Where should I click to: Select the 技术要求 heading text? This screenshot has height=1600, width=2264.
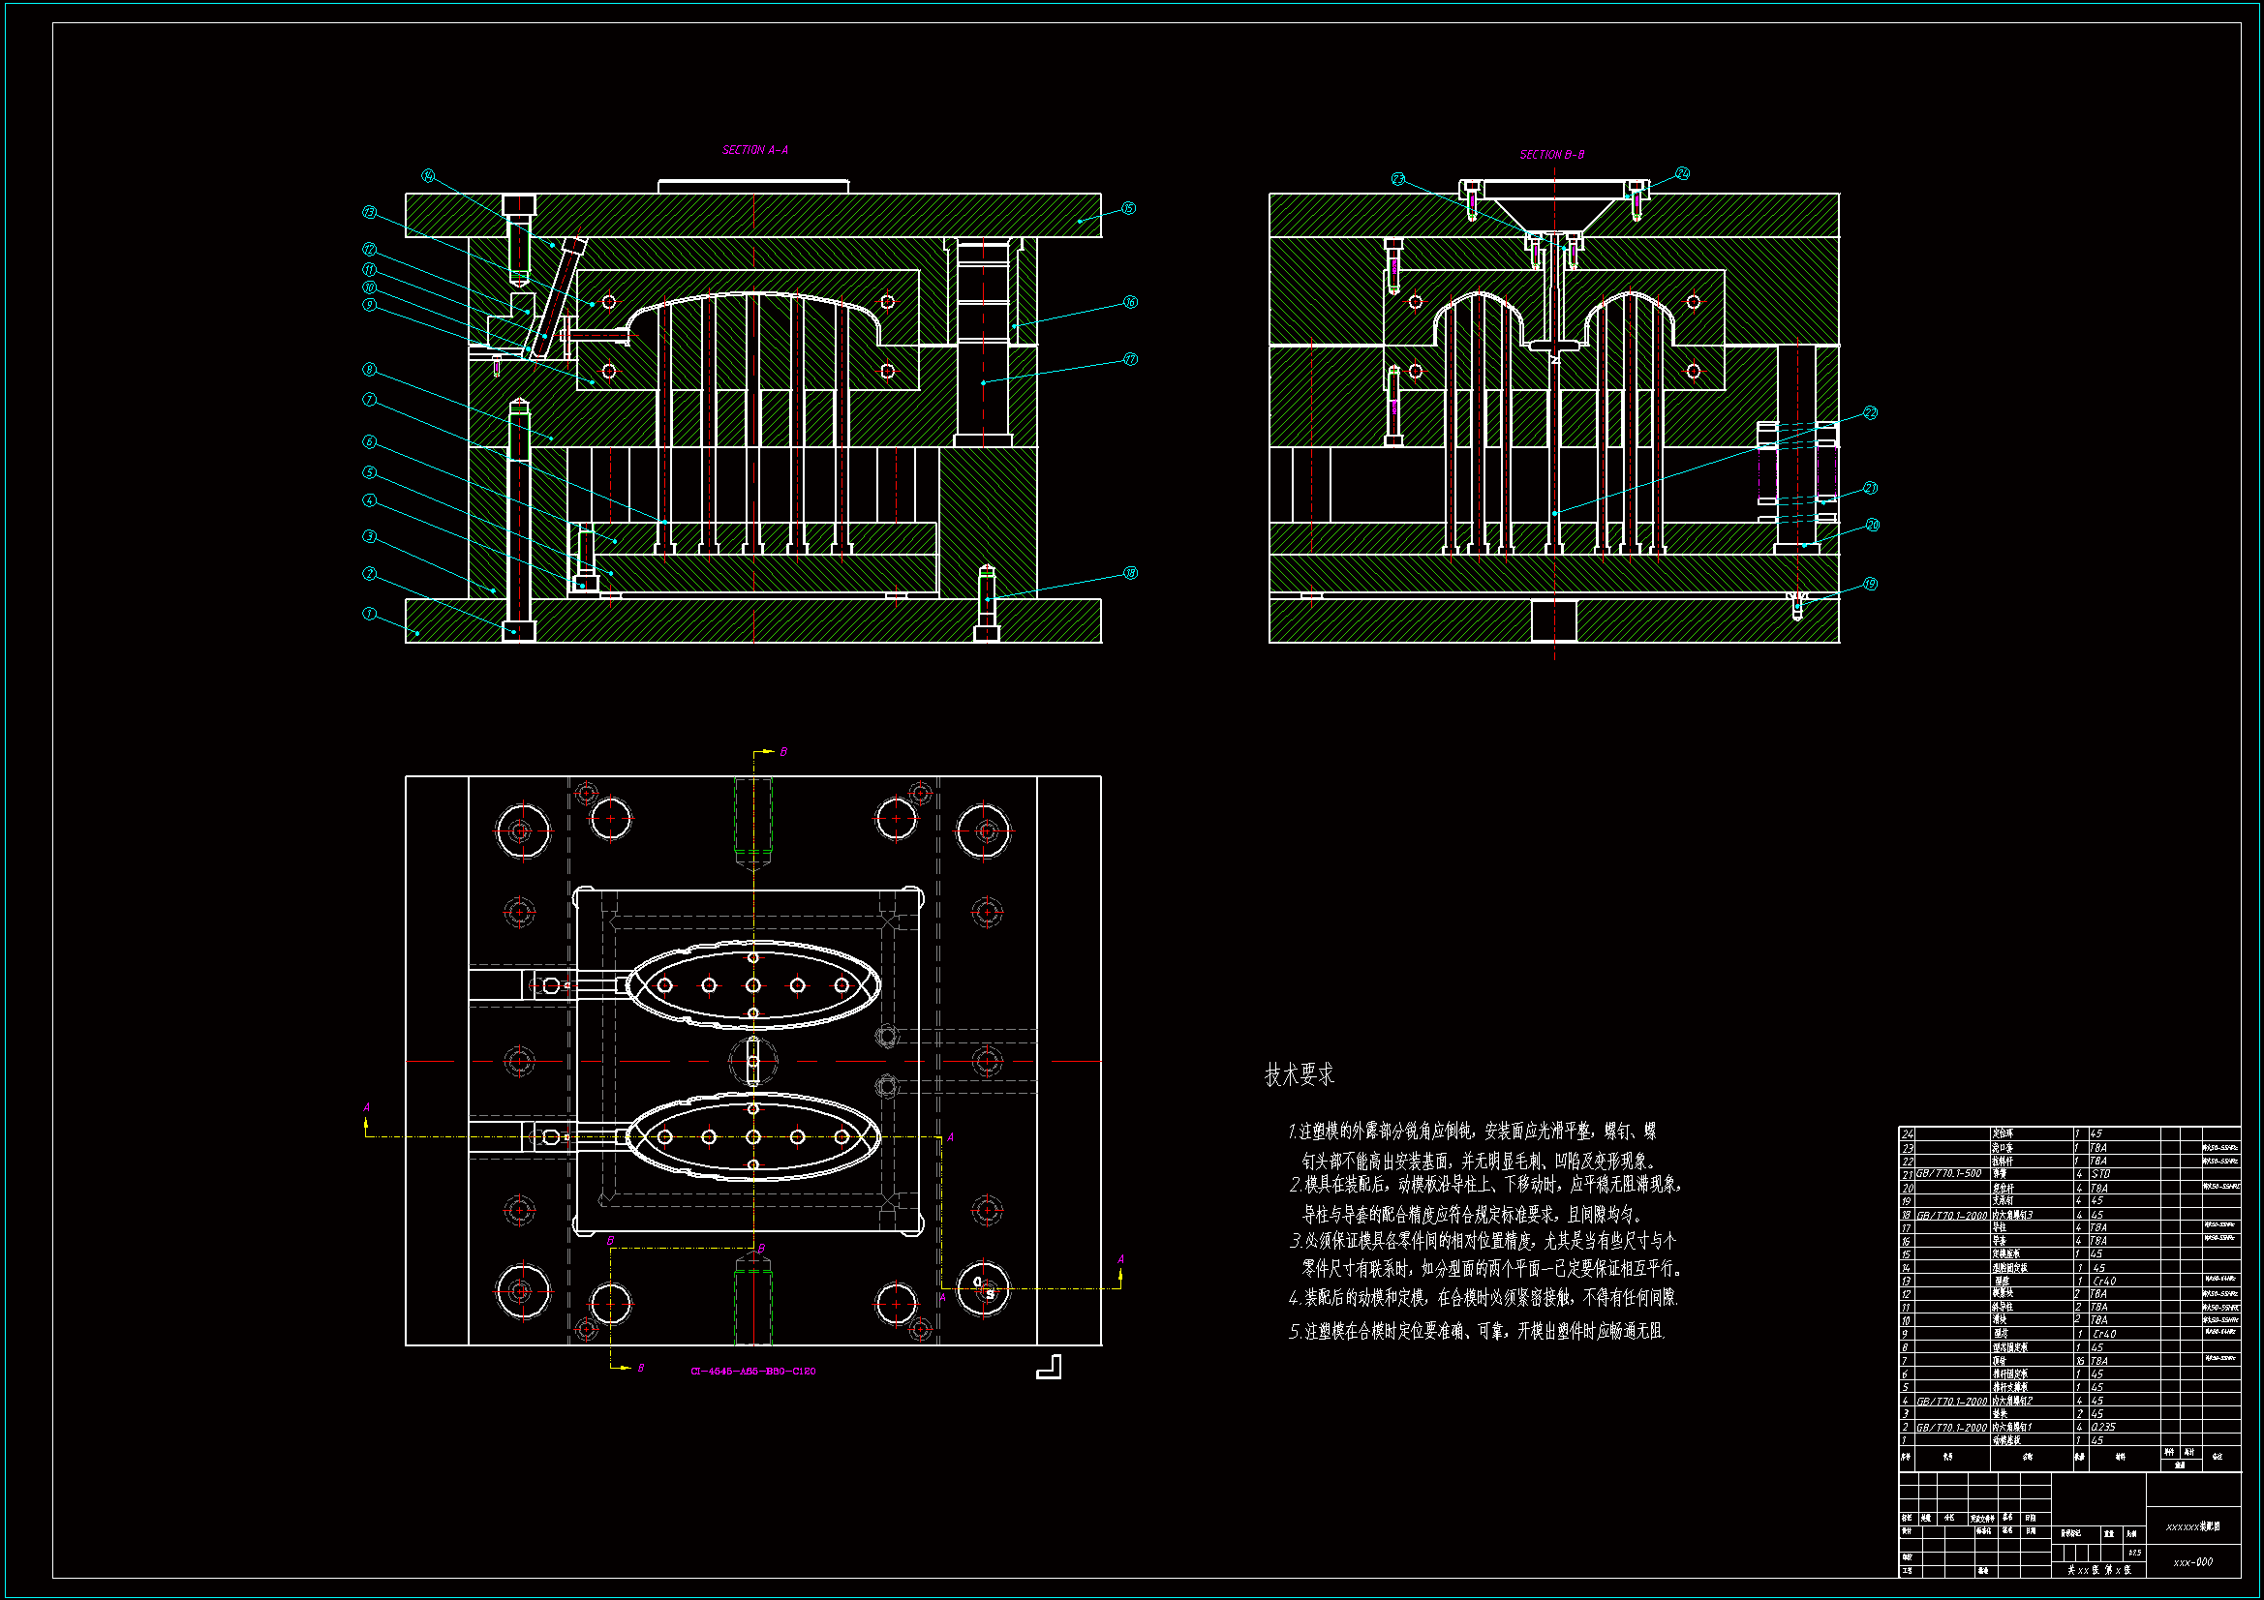point(1299,1074)
